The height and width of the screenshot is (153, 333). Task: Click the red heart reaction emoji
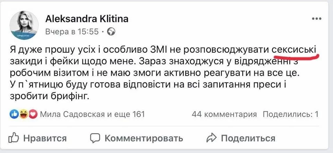click(x=33, y=114)
